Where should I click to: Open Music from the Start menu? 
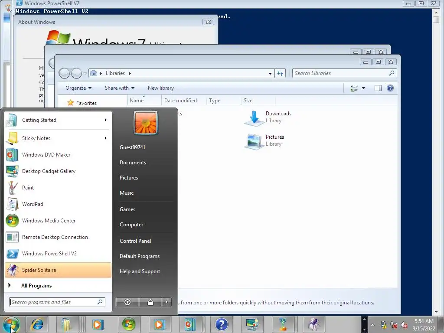tap(127, 193)
